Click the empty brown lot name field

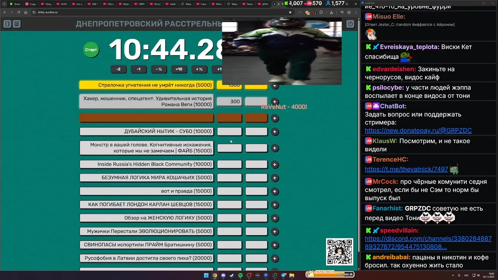147,118
